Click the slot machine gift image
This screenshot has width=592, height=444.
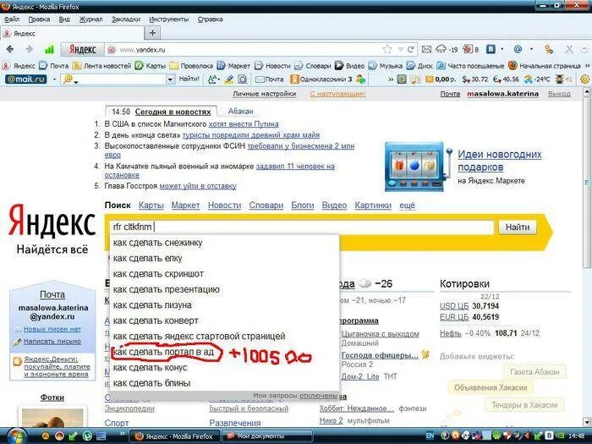[x=417, y=166]
